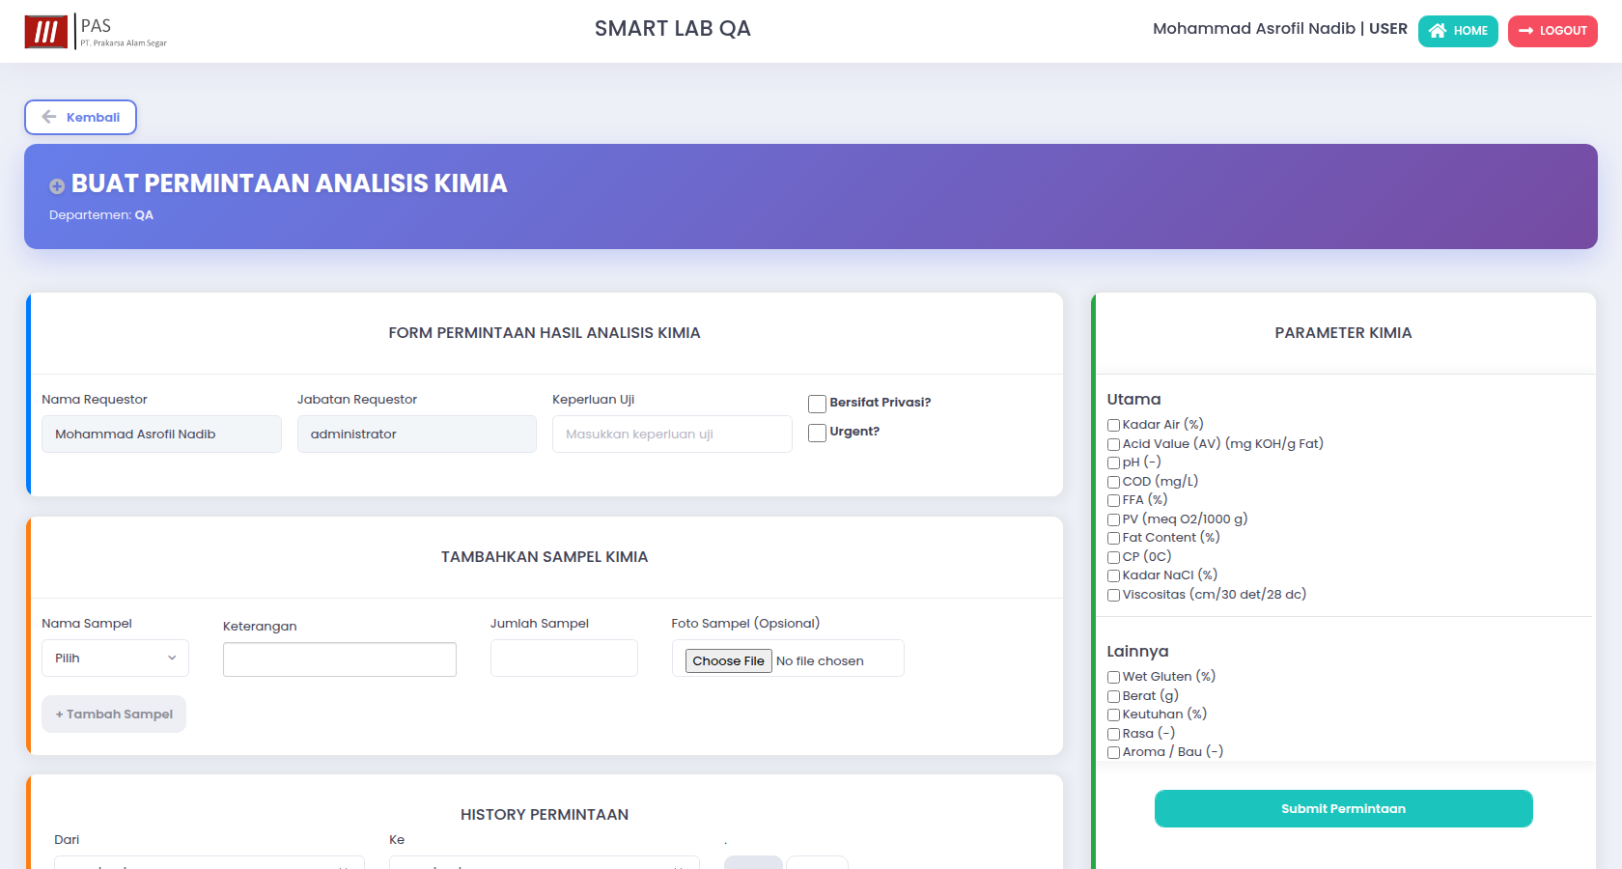
Task: Click the Jabatan Requestor administrator field
Action: [416, 434]
